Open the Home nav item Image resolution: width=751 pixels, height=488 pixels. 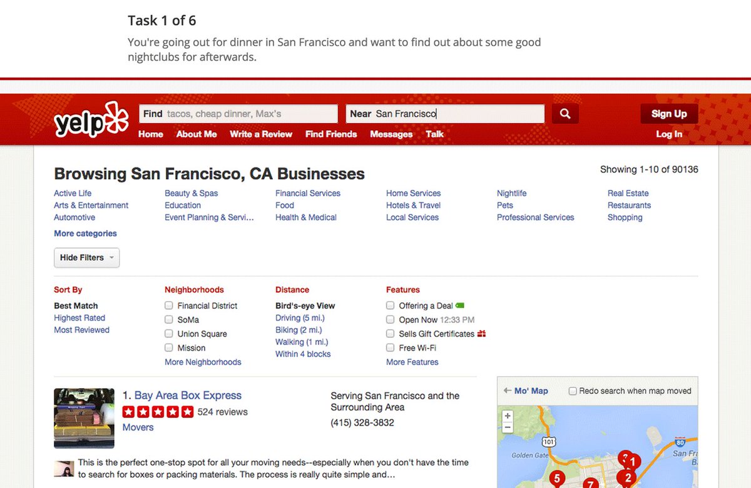[x=151, y=134]
